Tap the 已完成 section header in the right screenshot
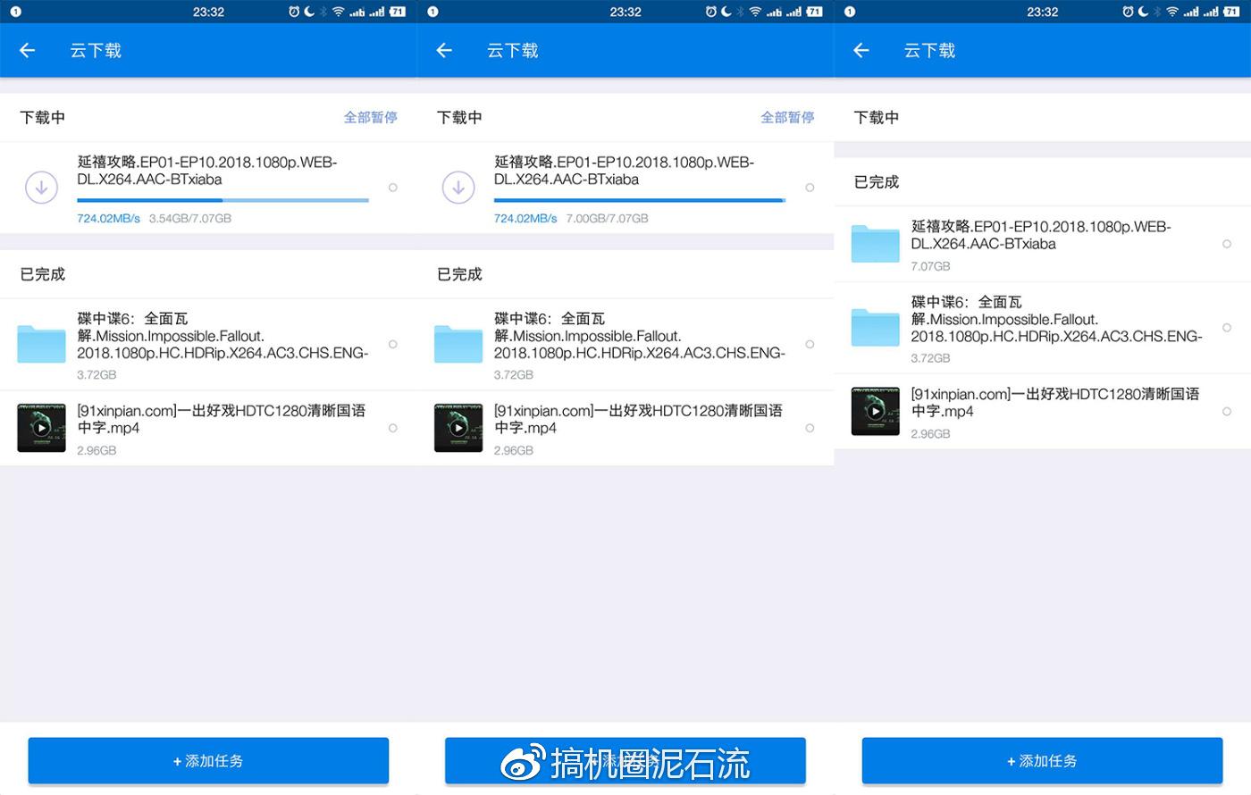The image size is (1251, 795). pyautogui.click(x=877, y=182)
